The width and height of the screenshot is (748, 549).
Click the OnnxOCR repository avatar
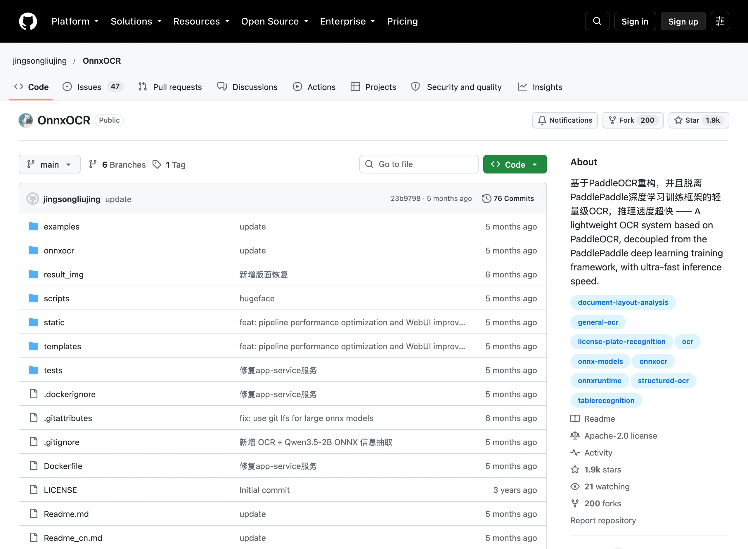click(x=26, y=120)
